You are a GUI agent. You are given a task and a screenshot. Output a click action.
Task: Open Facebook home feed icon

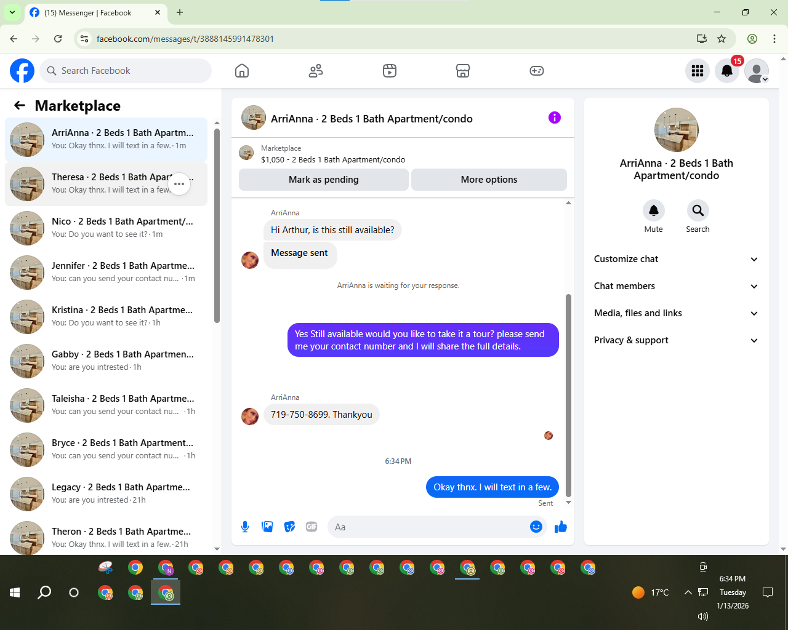(242, 71)
